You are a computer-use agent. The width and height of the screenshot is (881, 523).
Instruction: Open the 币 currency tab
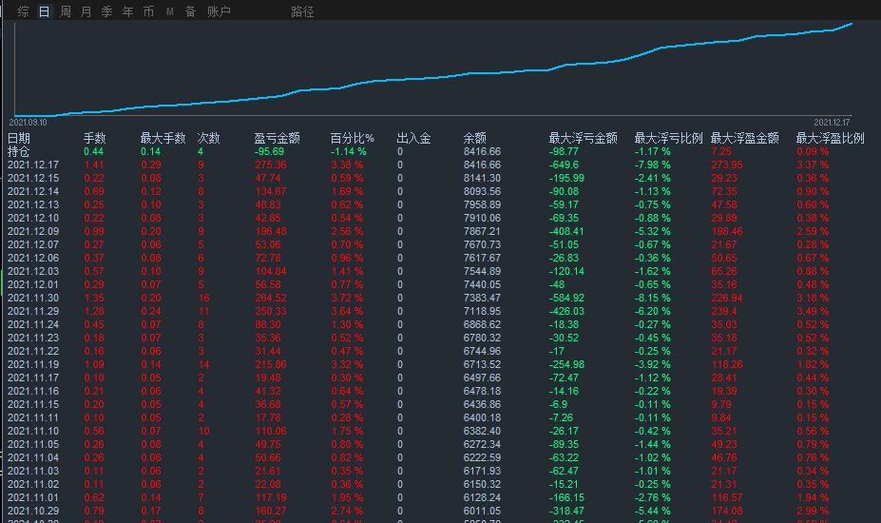pyautogui.click(x=148, y=11)
